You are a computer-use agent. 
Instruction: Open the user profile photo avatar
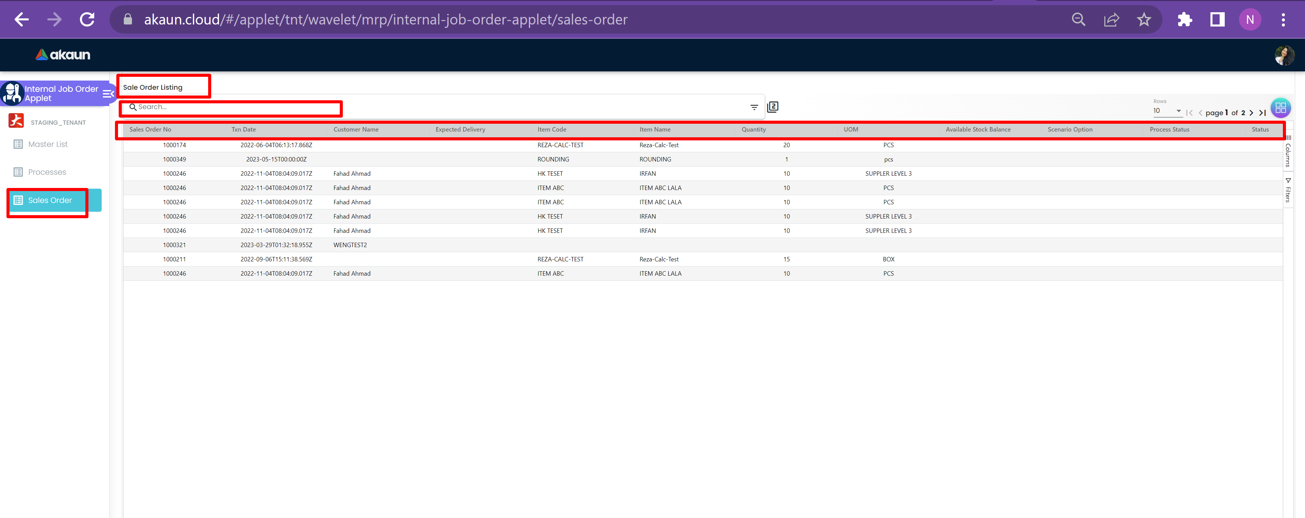[1284, 55]
